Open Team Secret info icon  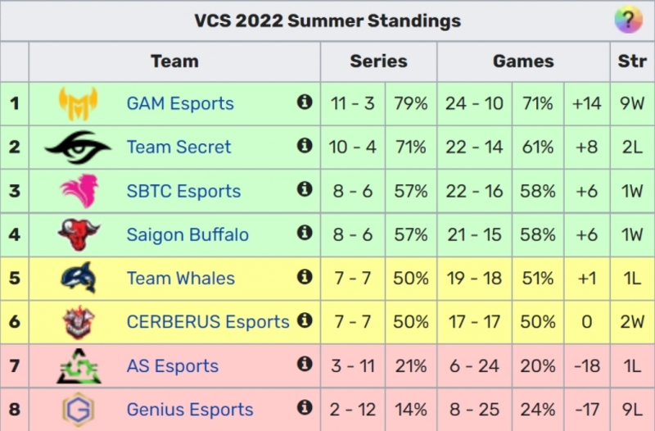[x=305, y=146]
